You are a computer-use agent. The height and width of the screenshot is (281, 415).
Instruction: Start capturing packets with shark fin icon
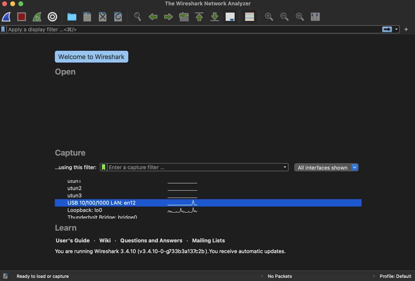click(x=6, y=17)
